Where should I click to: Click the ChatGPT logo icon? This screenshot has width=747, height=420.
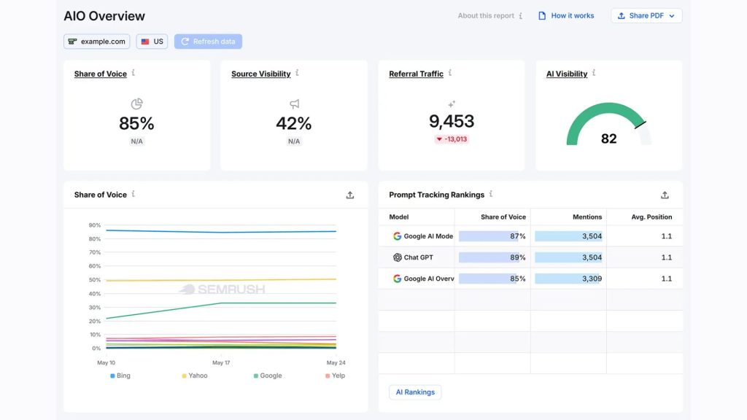tap(398, 257)
